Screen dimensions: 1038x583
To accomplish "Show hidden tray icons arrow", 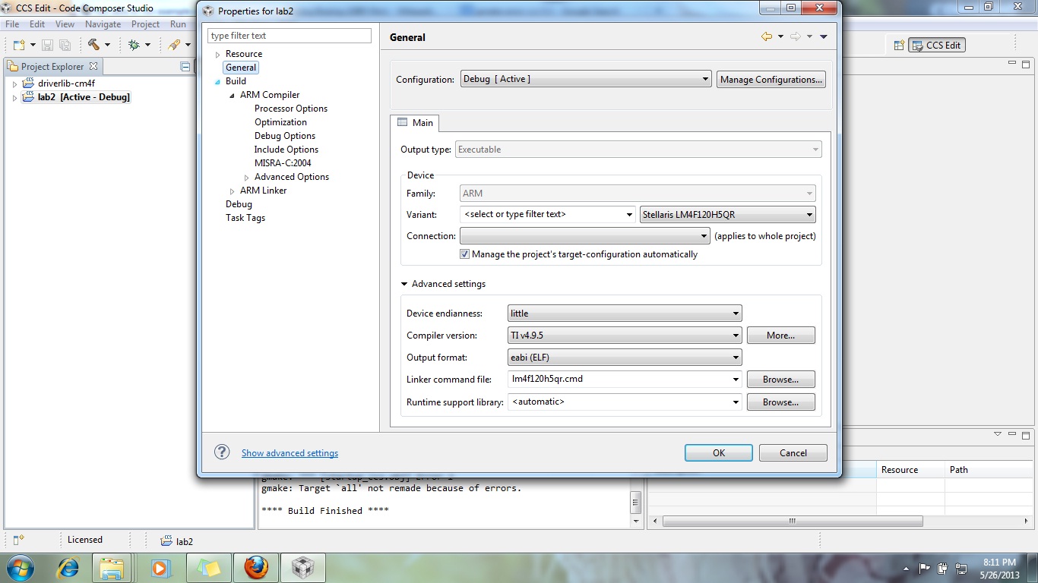I will (x=906, y=568).
